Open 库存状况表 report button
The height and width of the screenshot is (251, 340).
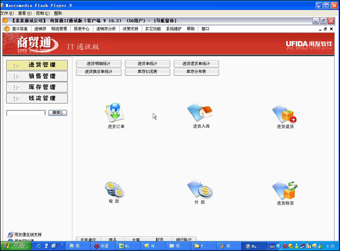(148, 72)
